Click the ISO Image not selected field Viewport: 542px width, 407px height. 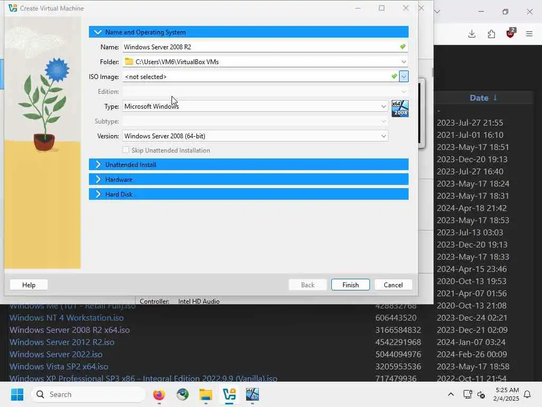click(260, 76)
